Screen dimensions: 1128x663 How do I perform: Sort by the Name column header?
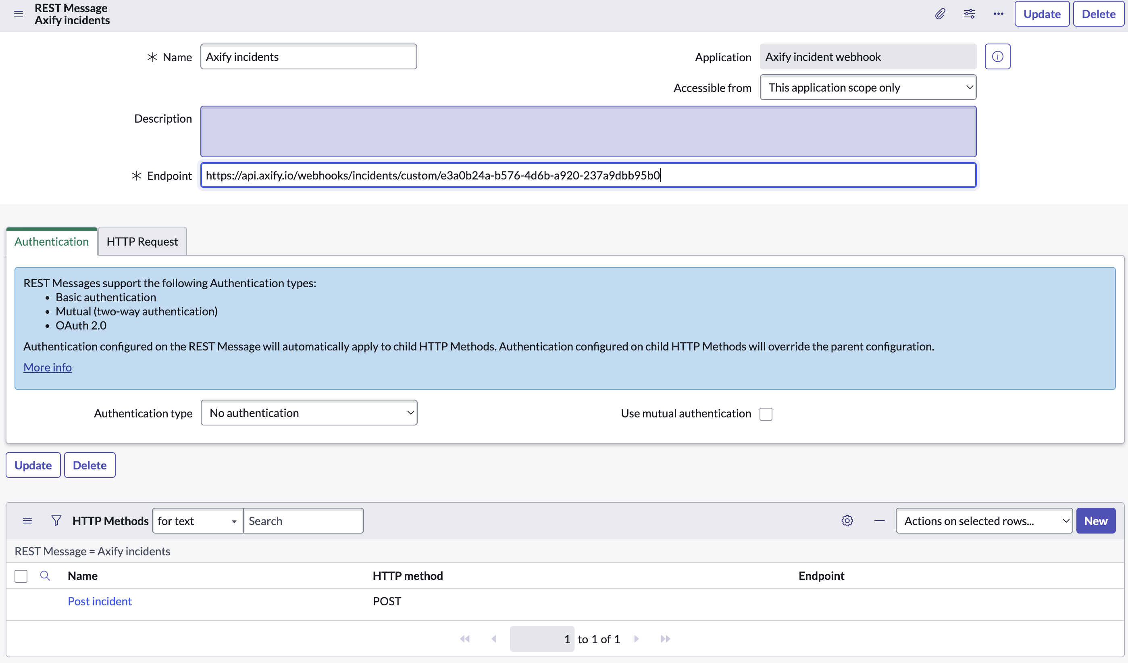pyautogui.click(x=82, y=576)
